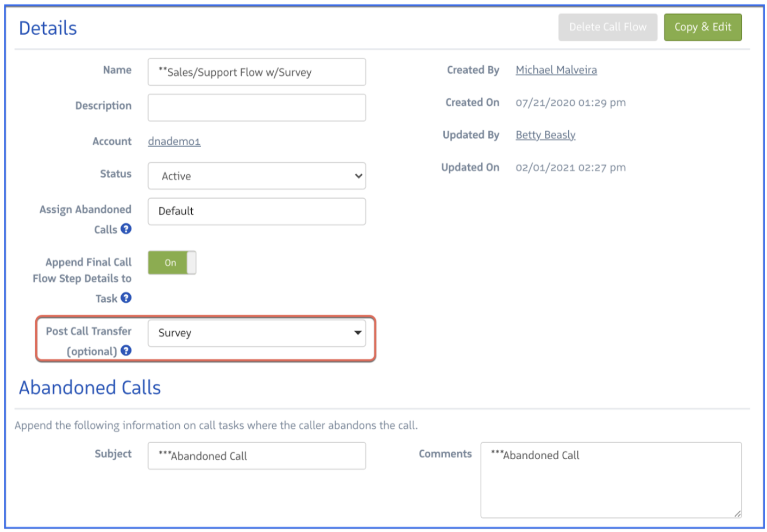Click the Created On date value
Image resolution: width=767 pixels, height=532 pixels.
(570, 103)
